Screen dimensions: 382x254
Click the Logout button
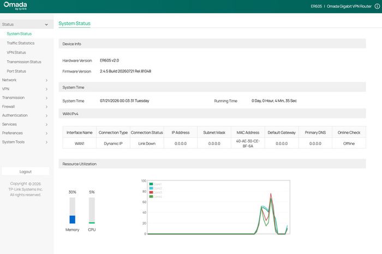pyautogui.click(x=26, y=172)
